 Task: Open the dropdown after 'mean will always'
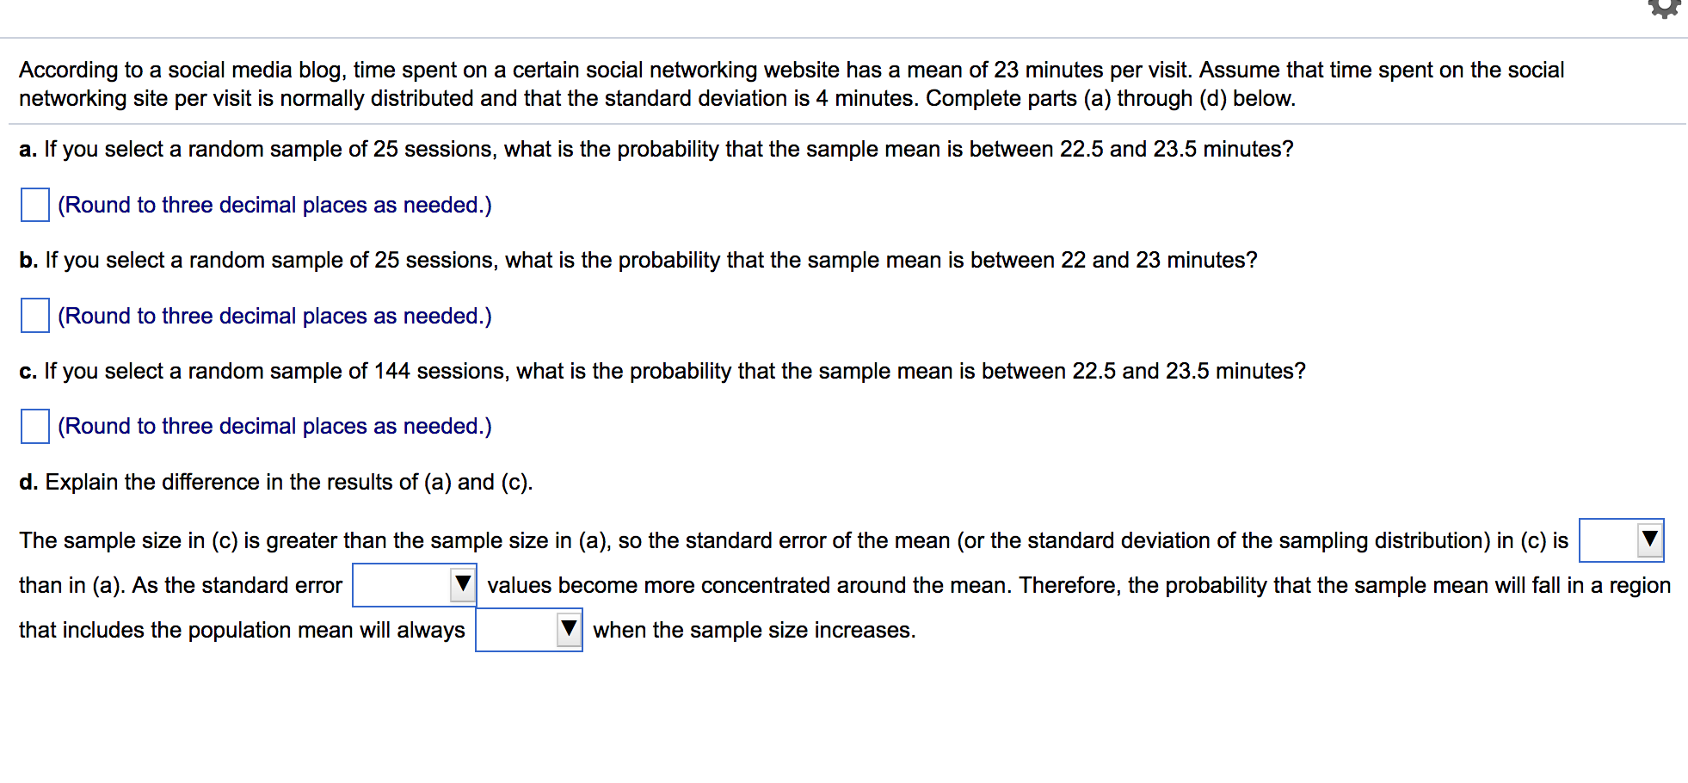point(529,630)
